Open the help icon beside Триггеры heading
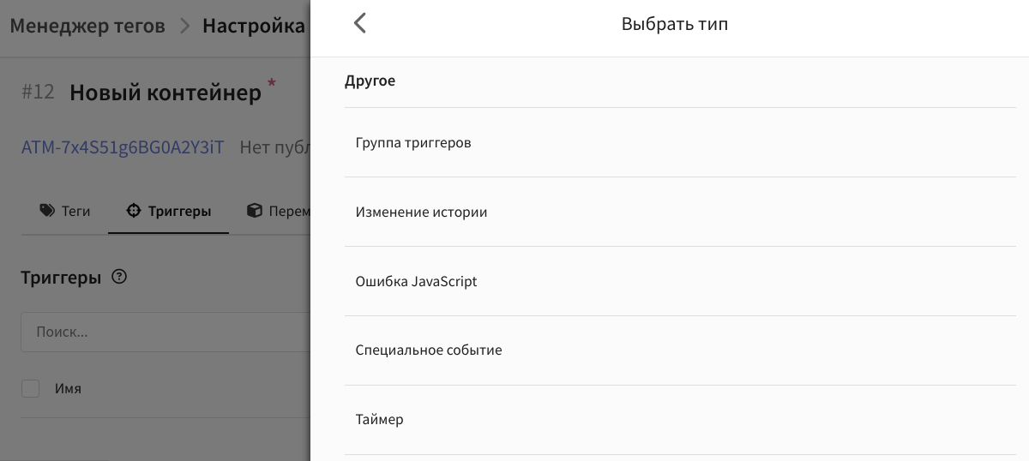 (119, 277)
